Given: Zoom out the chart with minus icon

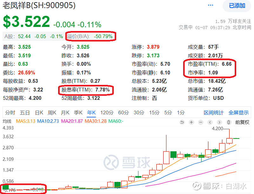Looking at the screenshot, I should click(x=201, y=122).
